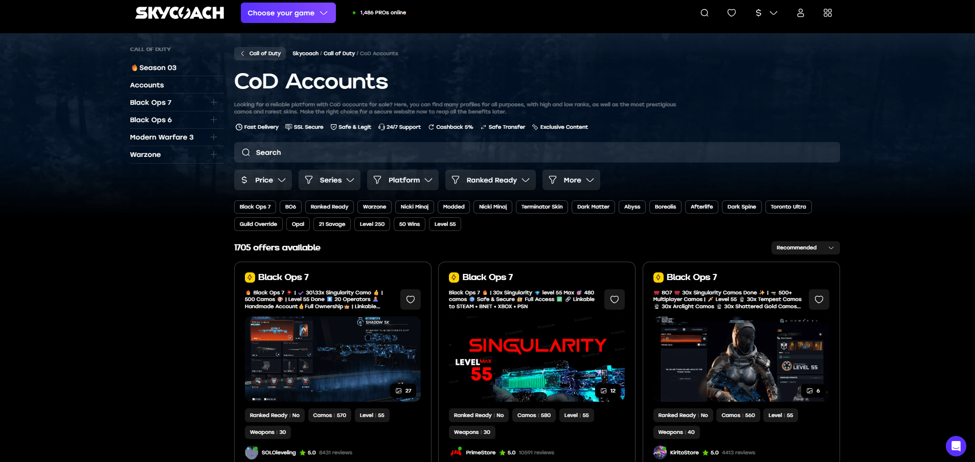Click into the Search accounts field
This screenshot has width=975, height=462.
pos(536,152)
